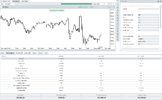162x100 pixels.
Task: Select the ellipse shape drawing tool
Action: pyautogui.click(x=117, y=29)
